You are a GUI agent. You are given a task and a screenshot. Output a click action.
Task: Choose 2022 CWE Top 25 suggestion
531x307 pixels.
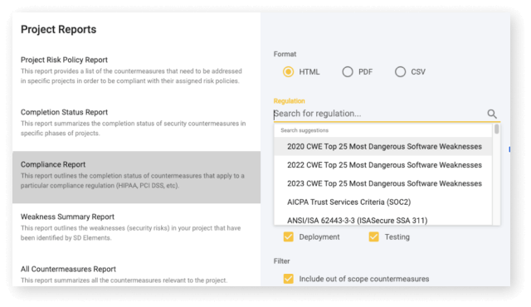pyautogui.click(x=383, y=165)
